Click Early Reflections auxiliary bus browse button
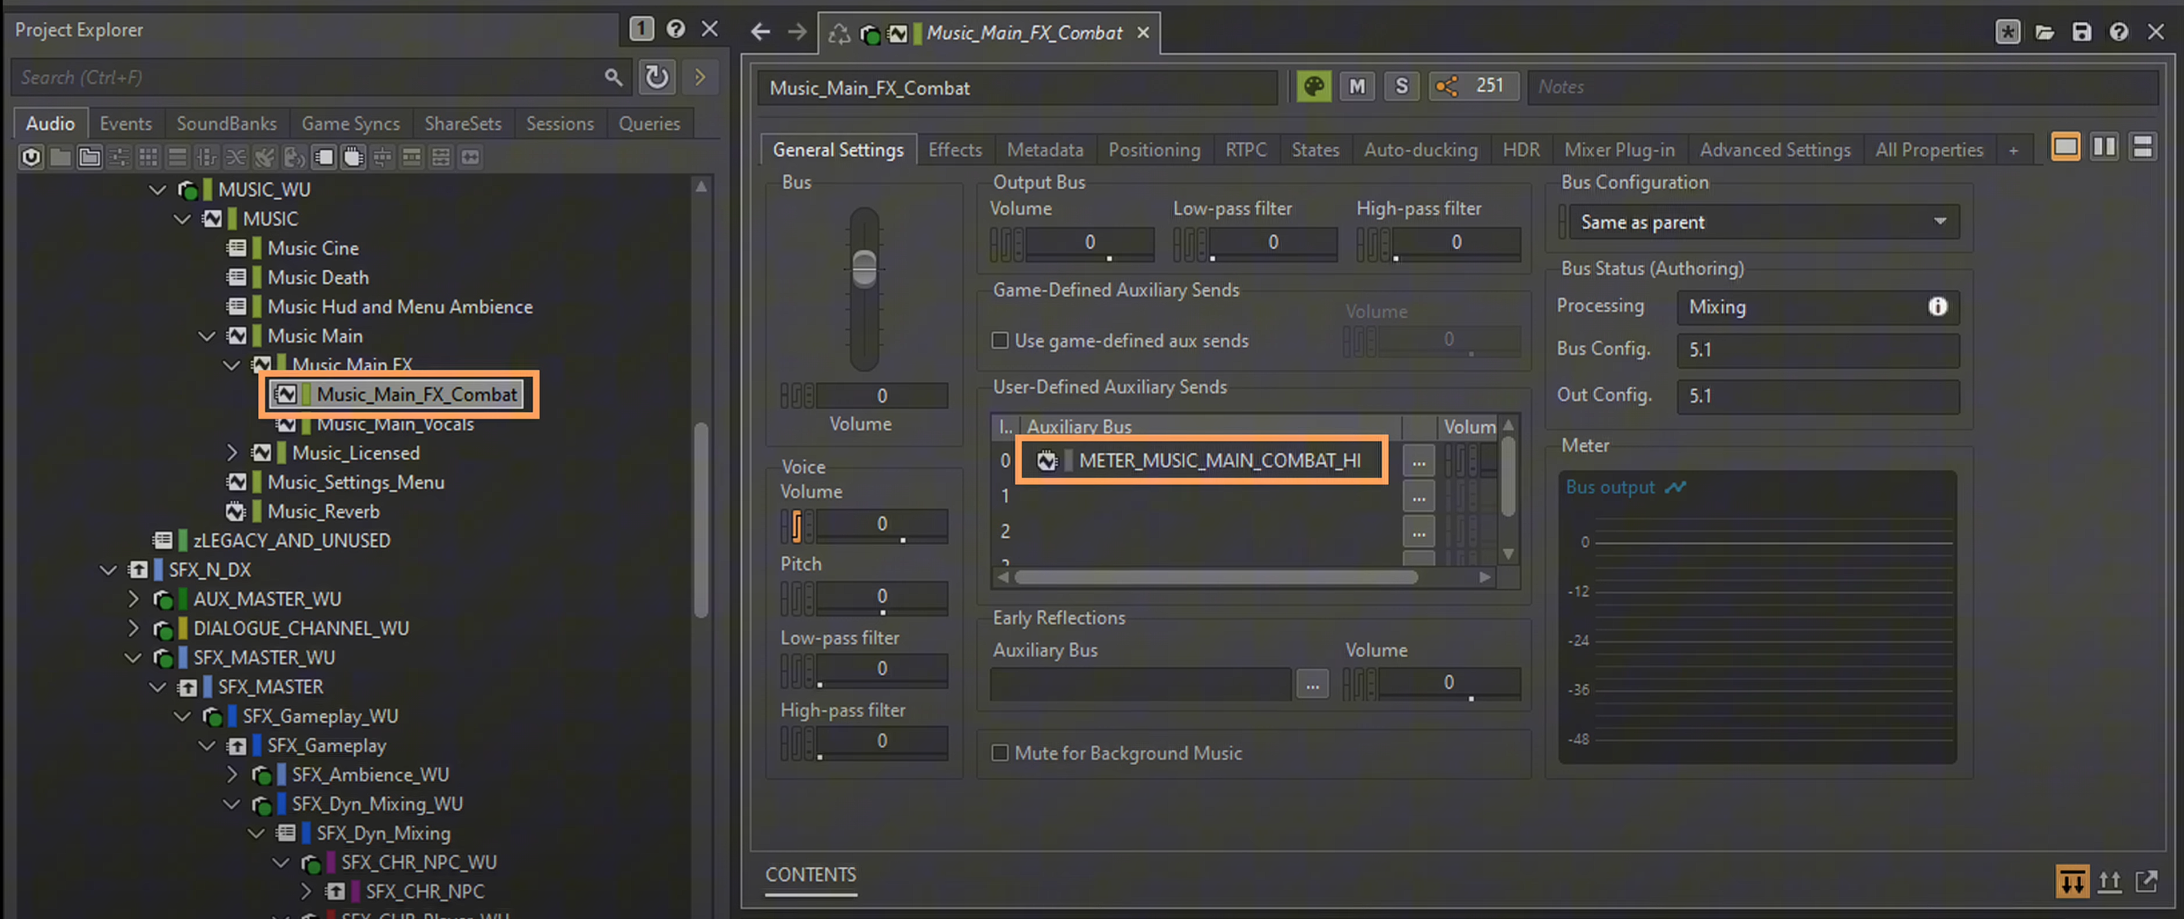The width and height of the screenshot is (2184, 919). click(x=1312, y=684)
